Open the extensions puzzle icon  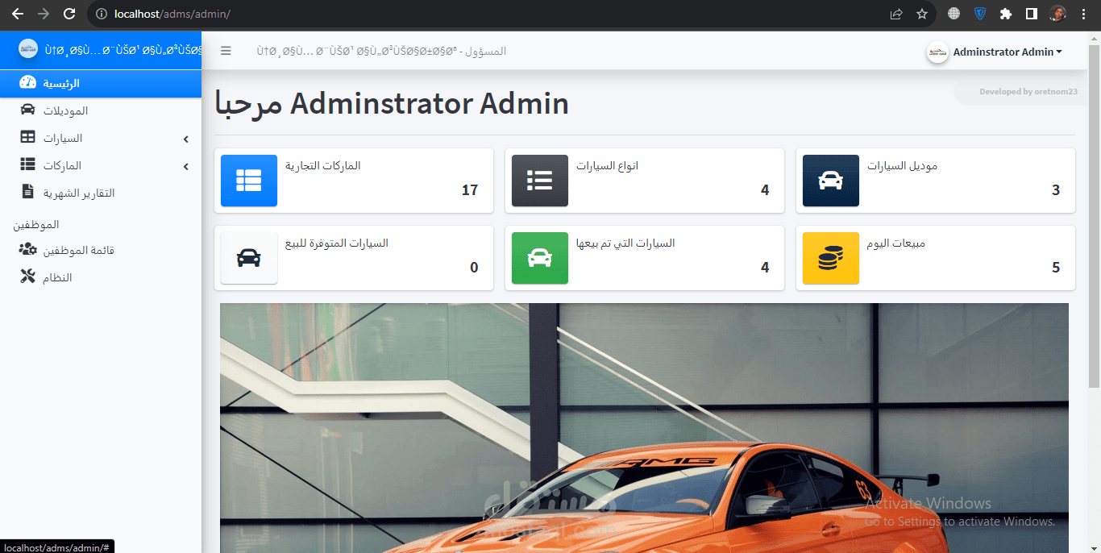pos(1006,14)
